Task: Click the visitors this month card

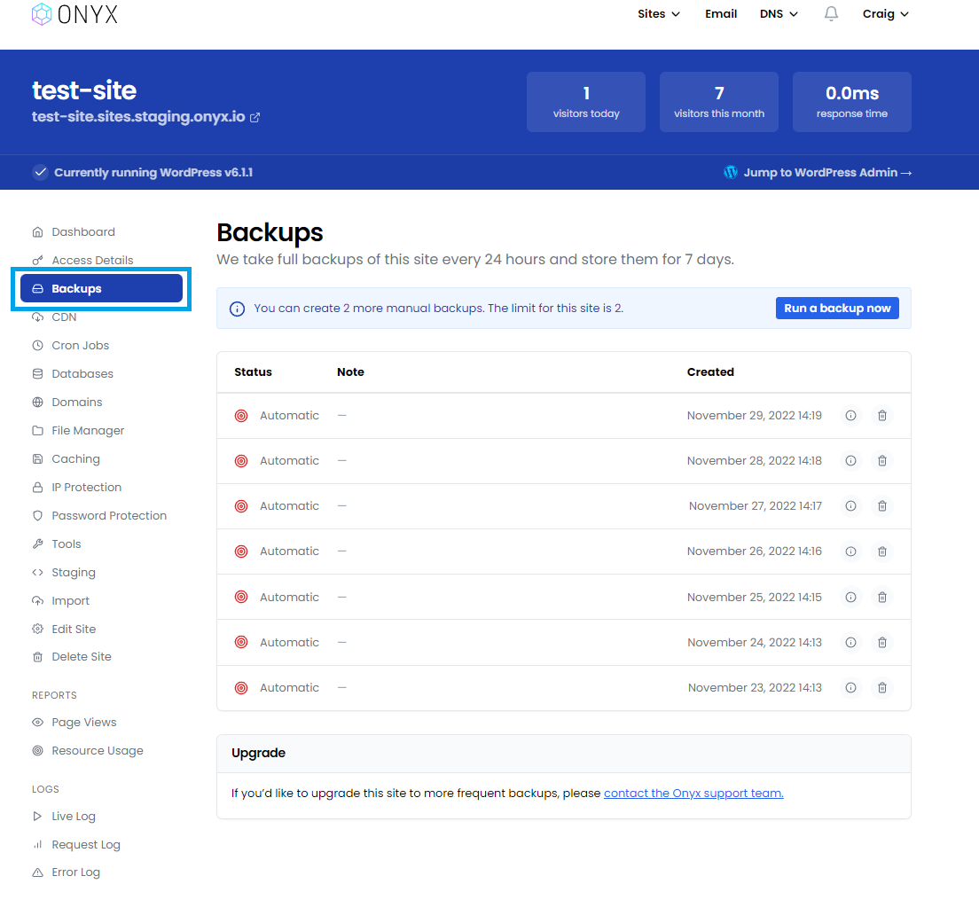Action: click(x=718, y=102)
